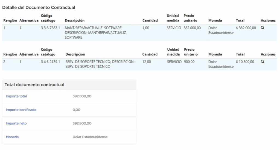Click 'Dolar Estadounidense' in totals panel

pos(90,137)
